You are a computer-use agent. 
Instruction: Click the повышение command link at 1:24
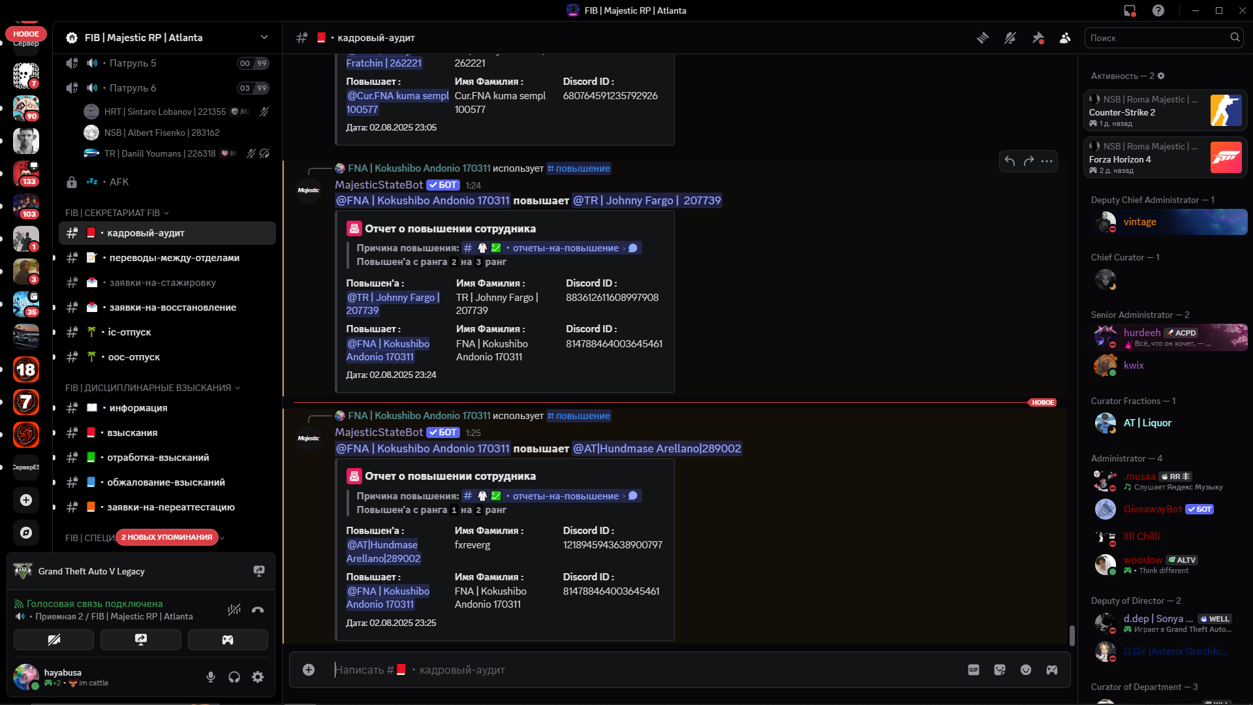[x=579, y=168]
